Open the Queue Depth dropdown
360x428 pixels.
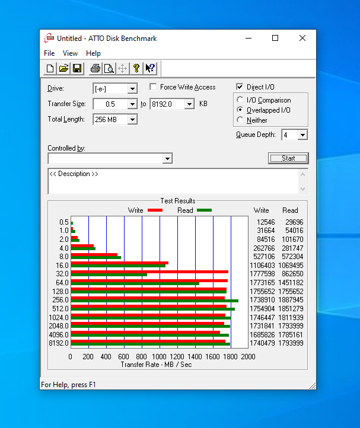click(x=302, y=135)
